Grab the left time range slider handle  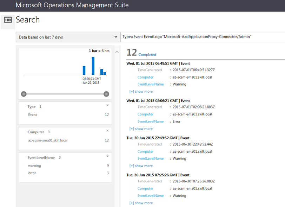[24, 94]
